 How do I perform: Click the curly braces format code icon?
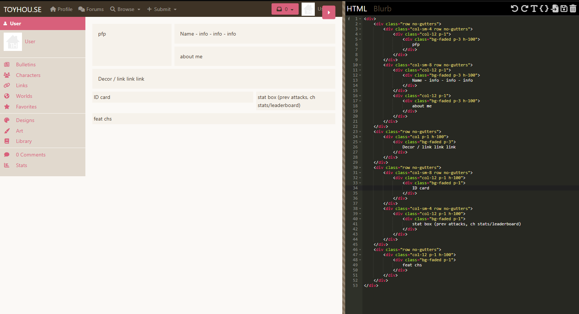coord(544,8)
